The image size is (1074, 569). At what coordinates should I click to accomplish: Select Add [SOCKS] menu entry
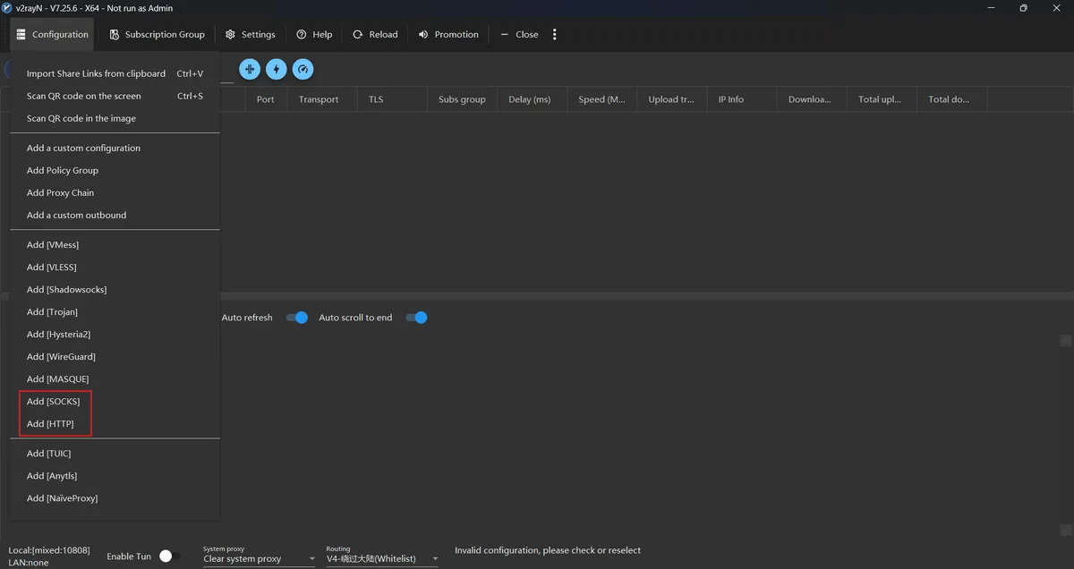115,401
